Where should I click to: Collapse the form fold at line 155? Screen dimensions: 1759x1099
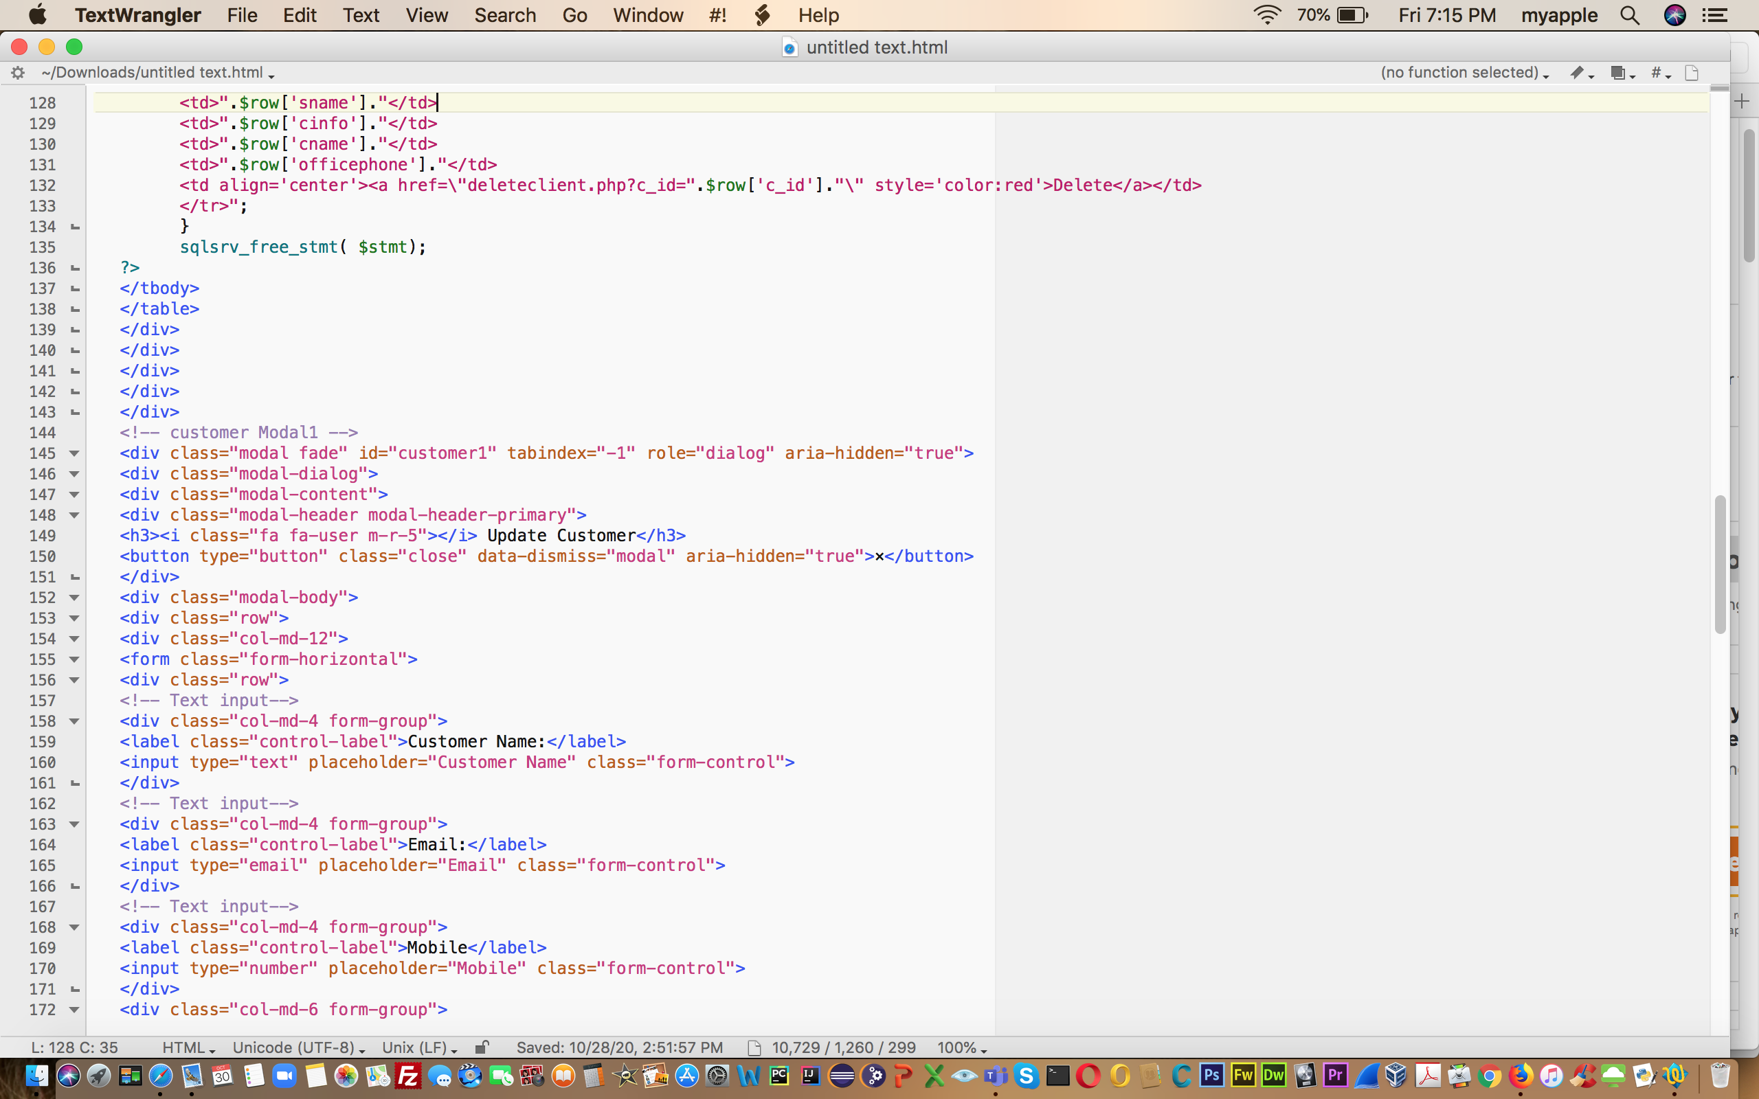[74, 659]
